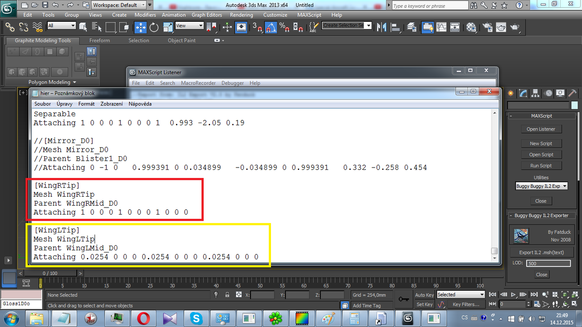
Task: Click the Select by Name icon
Action: 97,27
